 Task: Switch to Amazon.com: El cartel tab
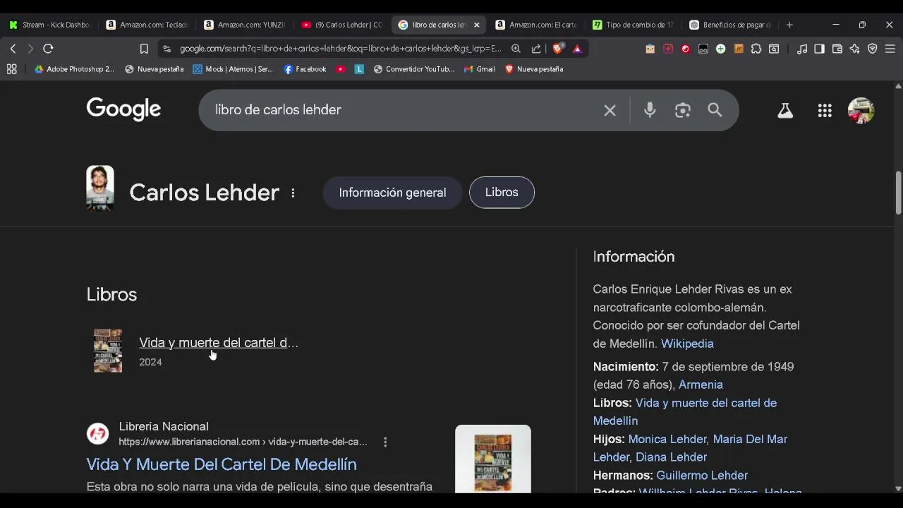tap(538, 25)
